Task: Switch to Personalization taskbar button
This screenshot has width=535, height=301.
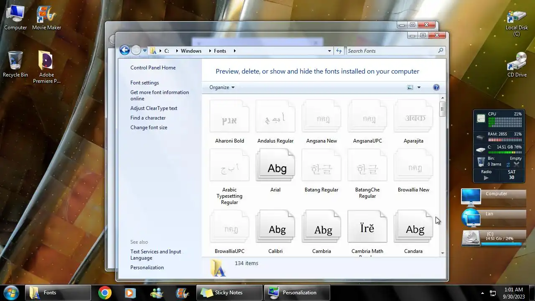Action: pos(297,293)
